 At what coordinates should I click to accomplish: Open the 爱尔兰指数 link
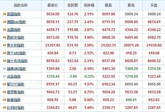click(x=16, y=84)
